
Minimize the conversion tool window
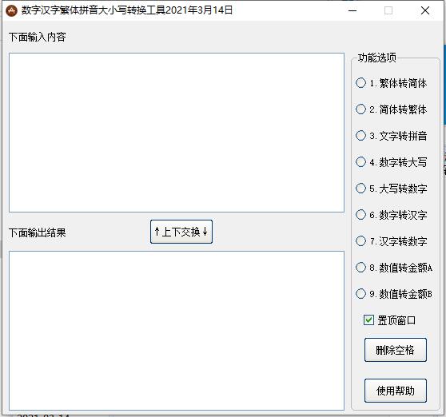352,11
